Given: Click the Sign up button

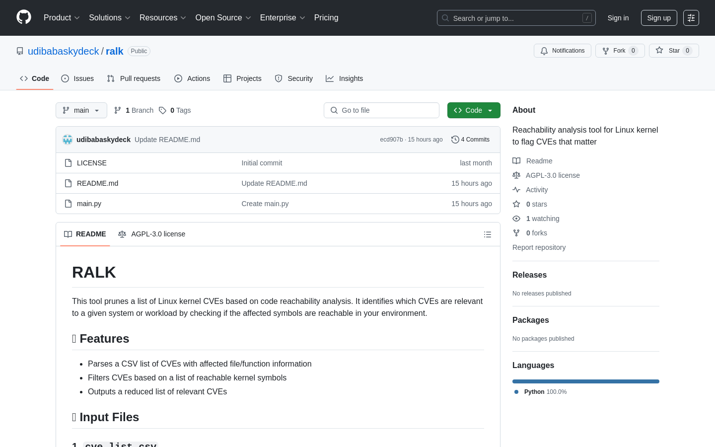Looking at the screenshot, I should [659, 18].
